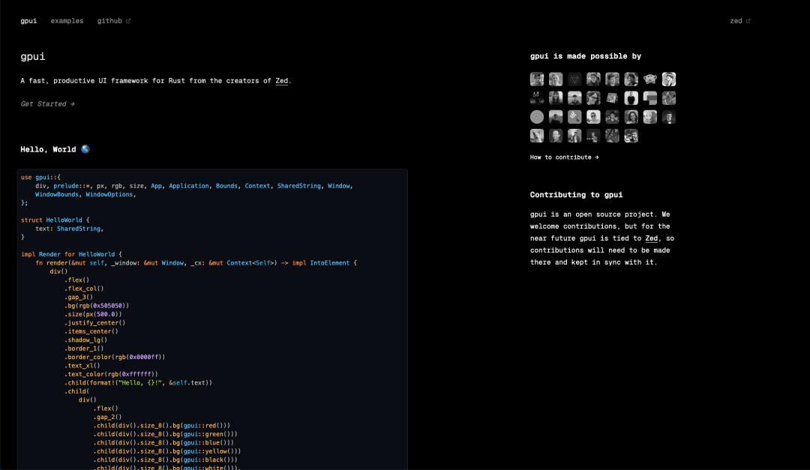Click the '.text_color(rgb(0xffffff))' code line

click(111, 374)
